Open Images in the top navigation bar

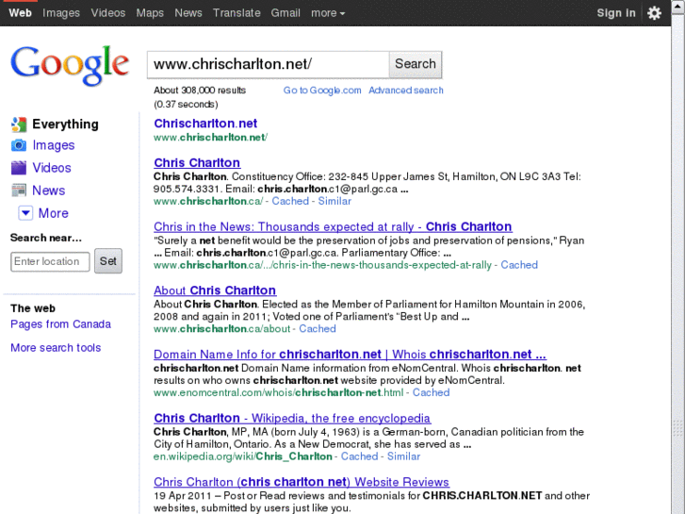[x=61, y=13]
